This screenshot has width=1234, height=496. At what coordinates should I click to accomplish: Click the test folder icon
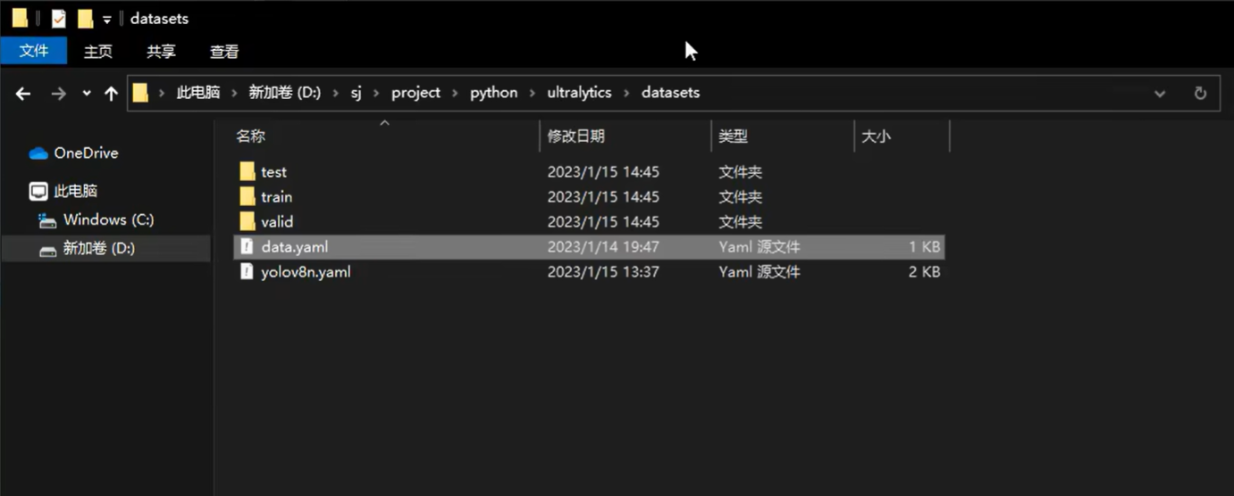tap(248, 171)
